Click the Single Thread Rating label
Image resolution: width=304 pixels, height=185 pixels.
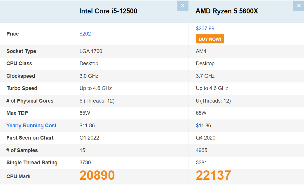(32, 163)
